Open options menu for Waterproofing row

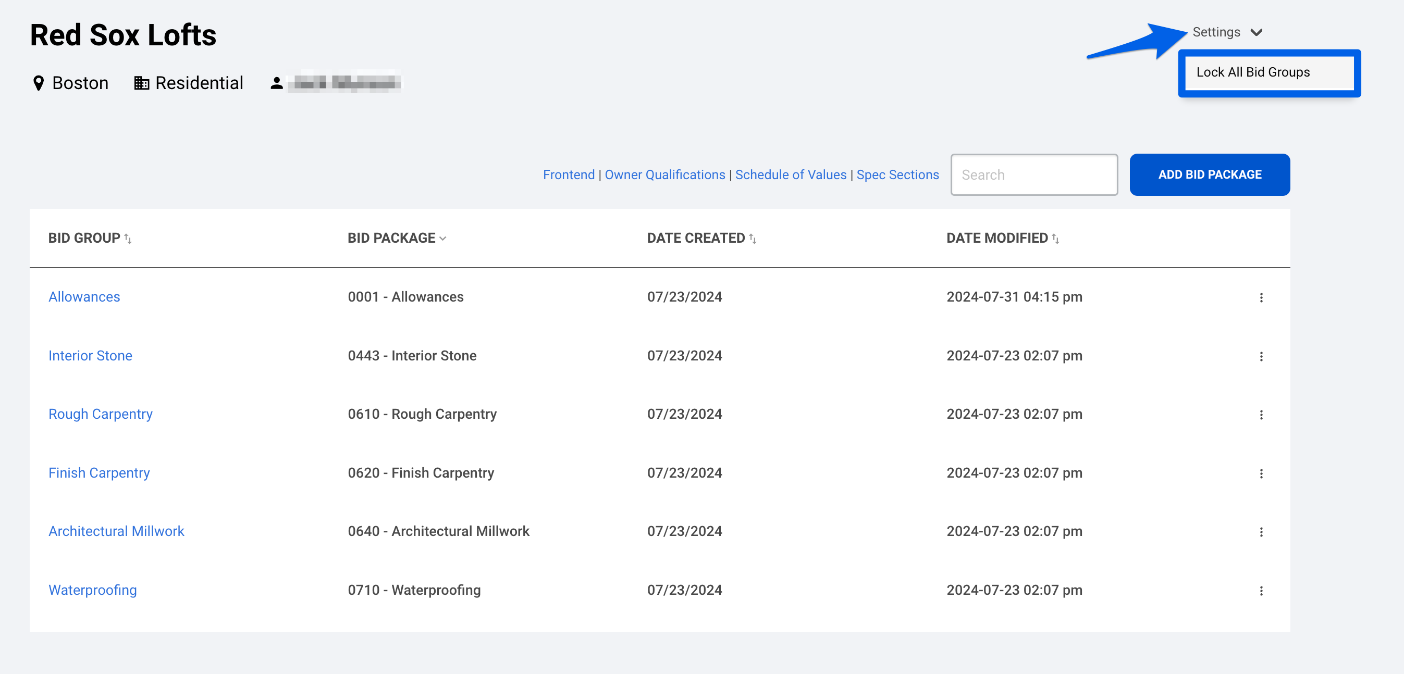[x=1261, y=591]
